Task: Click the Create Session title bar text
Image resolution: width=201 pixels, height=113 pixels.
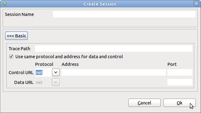Action: [x=100, y=4]
